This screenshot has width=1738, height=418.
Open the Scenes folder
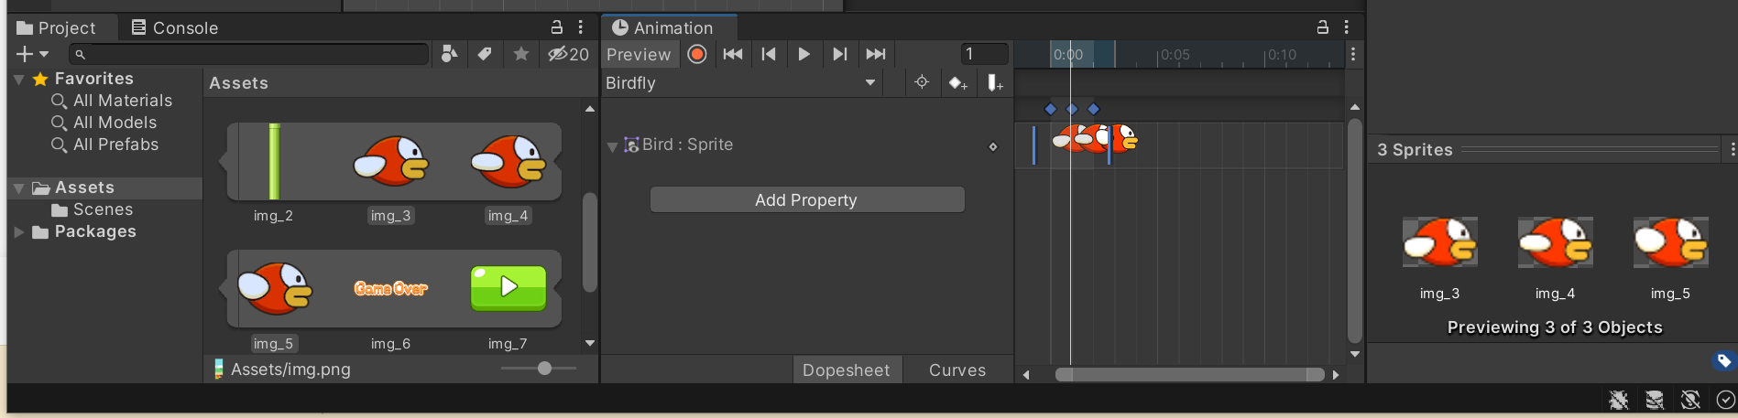93,209
